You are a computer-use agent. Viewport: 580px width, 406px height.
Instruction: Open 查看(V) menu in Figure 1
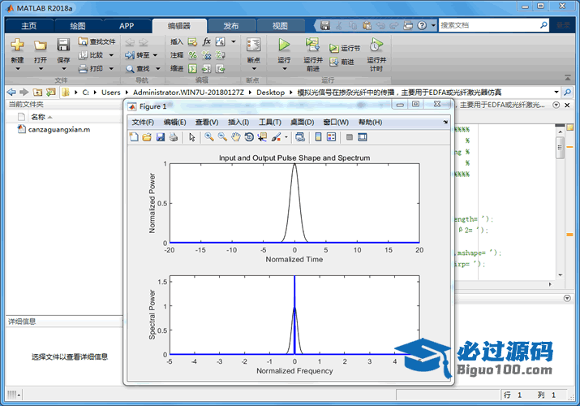[x=207, y=122]
